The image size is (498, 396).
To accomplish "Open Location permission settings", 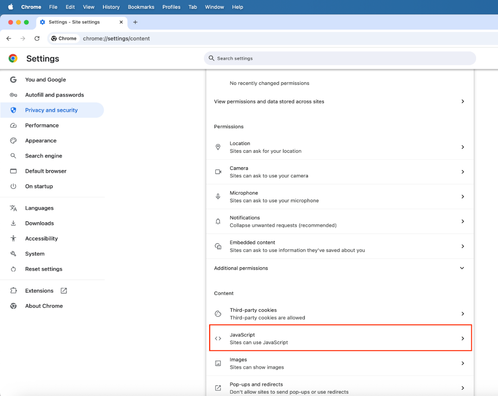I will tap(340, 147).
